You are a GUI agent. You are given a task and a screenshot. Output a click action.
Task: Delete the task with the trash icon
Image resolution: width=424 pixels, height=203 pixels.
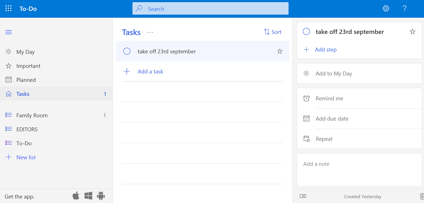pyautogui.click(x=421, y=196)
